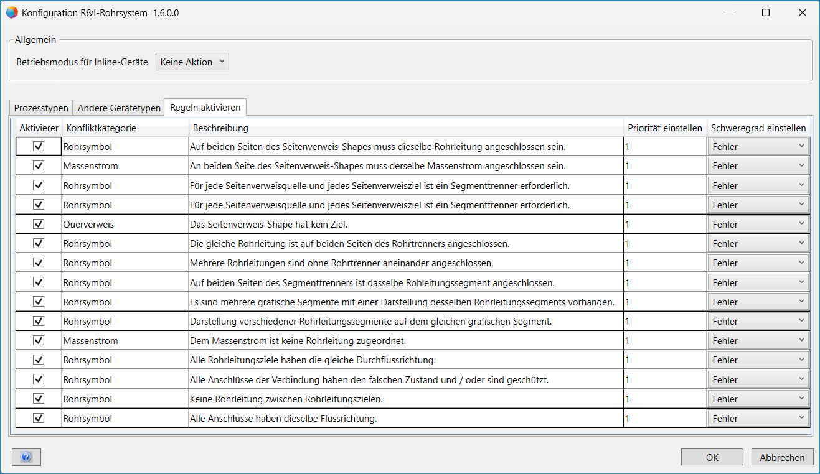The image size is (820, 474).
Task: Click the help question mark icon
Action: tap(26, 458)
